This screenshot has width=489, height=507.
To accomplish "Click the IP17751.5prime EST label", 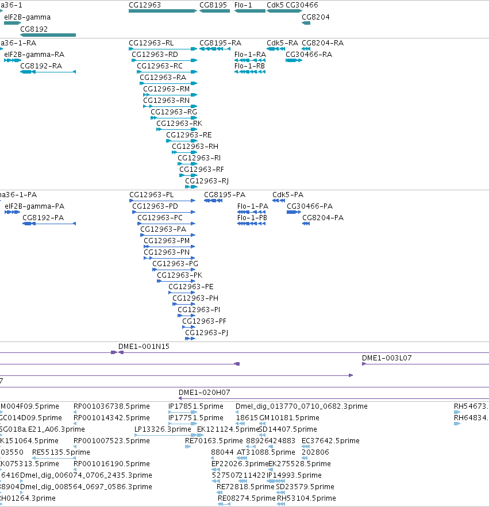I will (x=195, y=418).
